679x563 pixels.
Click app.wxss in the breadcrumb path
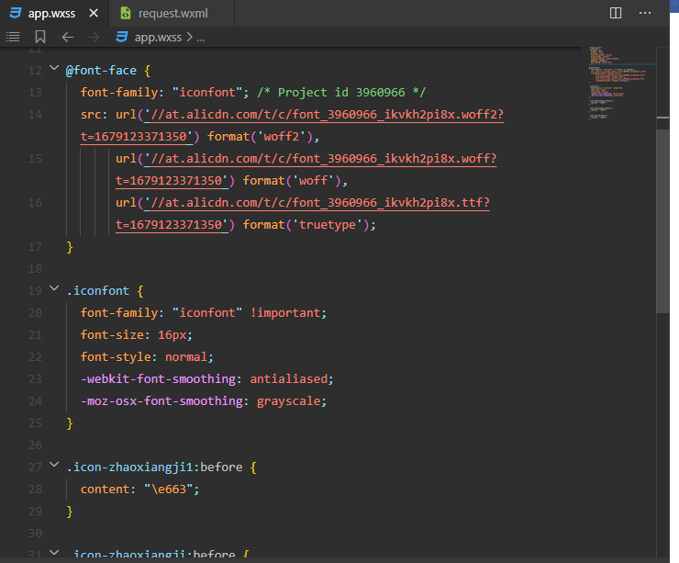pyautogui.click(x=159, y=37)
